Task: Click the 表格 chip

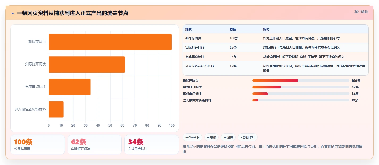Action: [211, 137]
